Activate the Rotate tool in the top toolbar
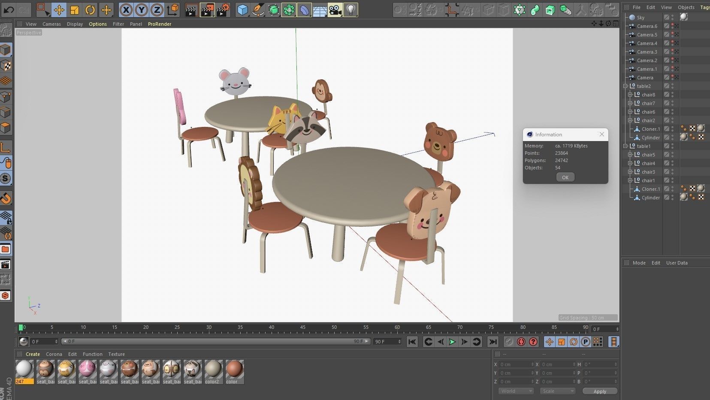710x400 pixels. point(90,9)
